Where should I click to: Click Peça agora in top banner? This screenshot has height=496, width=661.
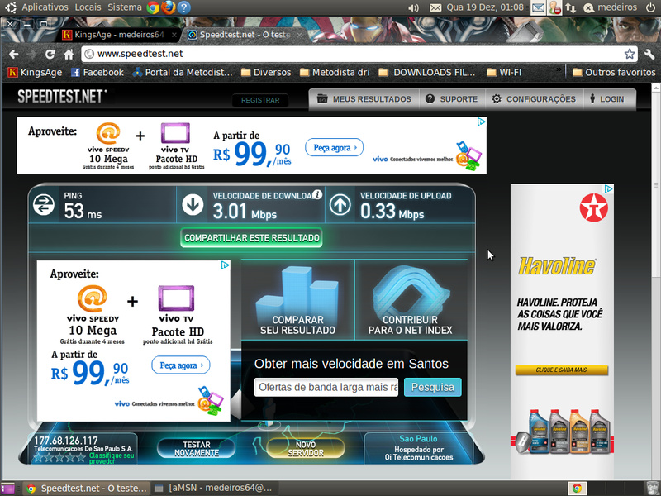pos(334,147)
